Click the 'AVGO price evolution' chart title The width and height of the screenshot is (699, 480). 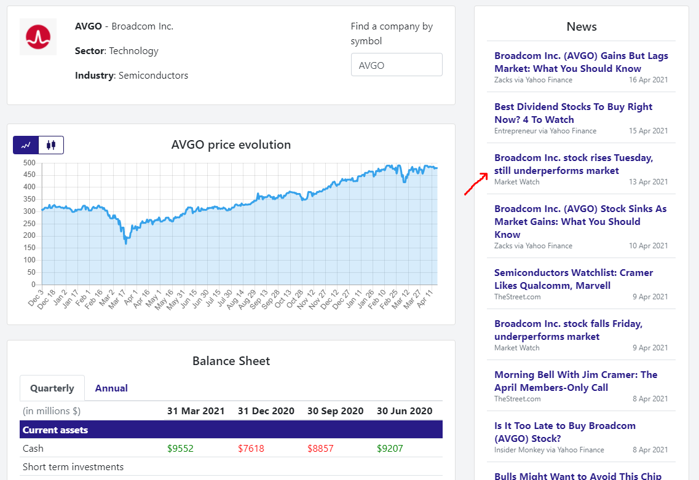231,145
